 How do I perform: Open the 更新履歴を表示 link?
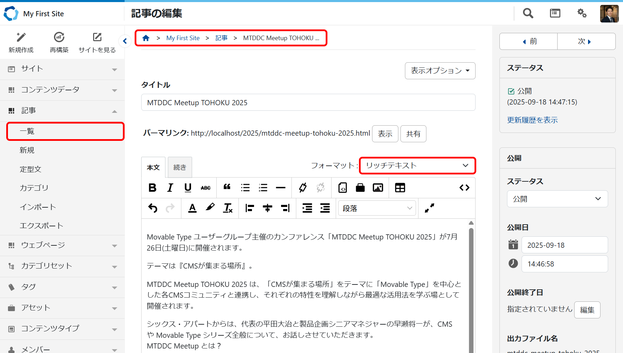pyautogui.click(x=532, y=120)
